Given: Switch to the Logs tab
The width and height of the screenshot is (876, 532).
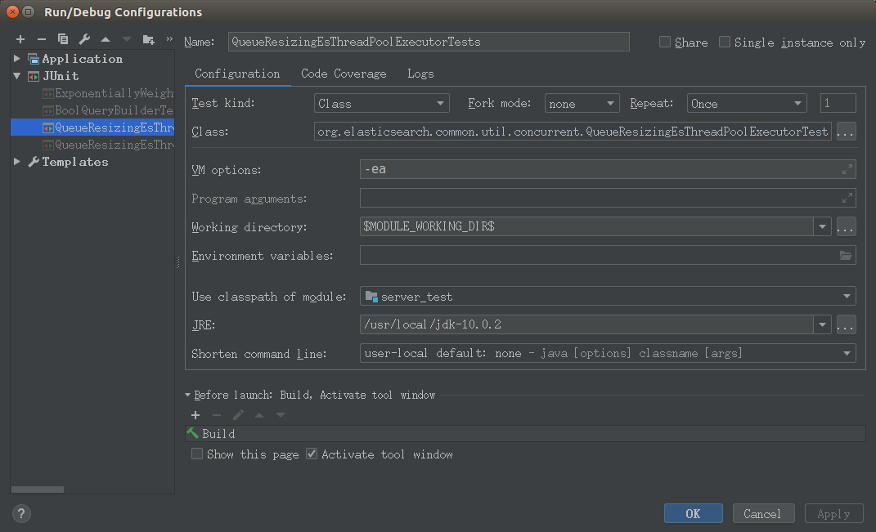Looking at the screenshot, I should tap(420, 74).
